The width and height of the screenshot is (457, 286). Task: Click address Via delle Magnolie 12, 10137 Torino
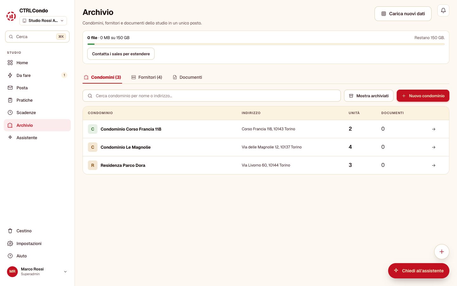[272, 147]
